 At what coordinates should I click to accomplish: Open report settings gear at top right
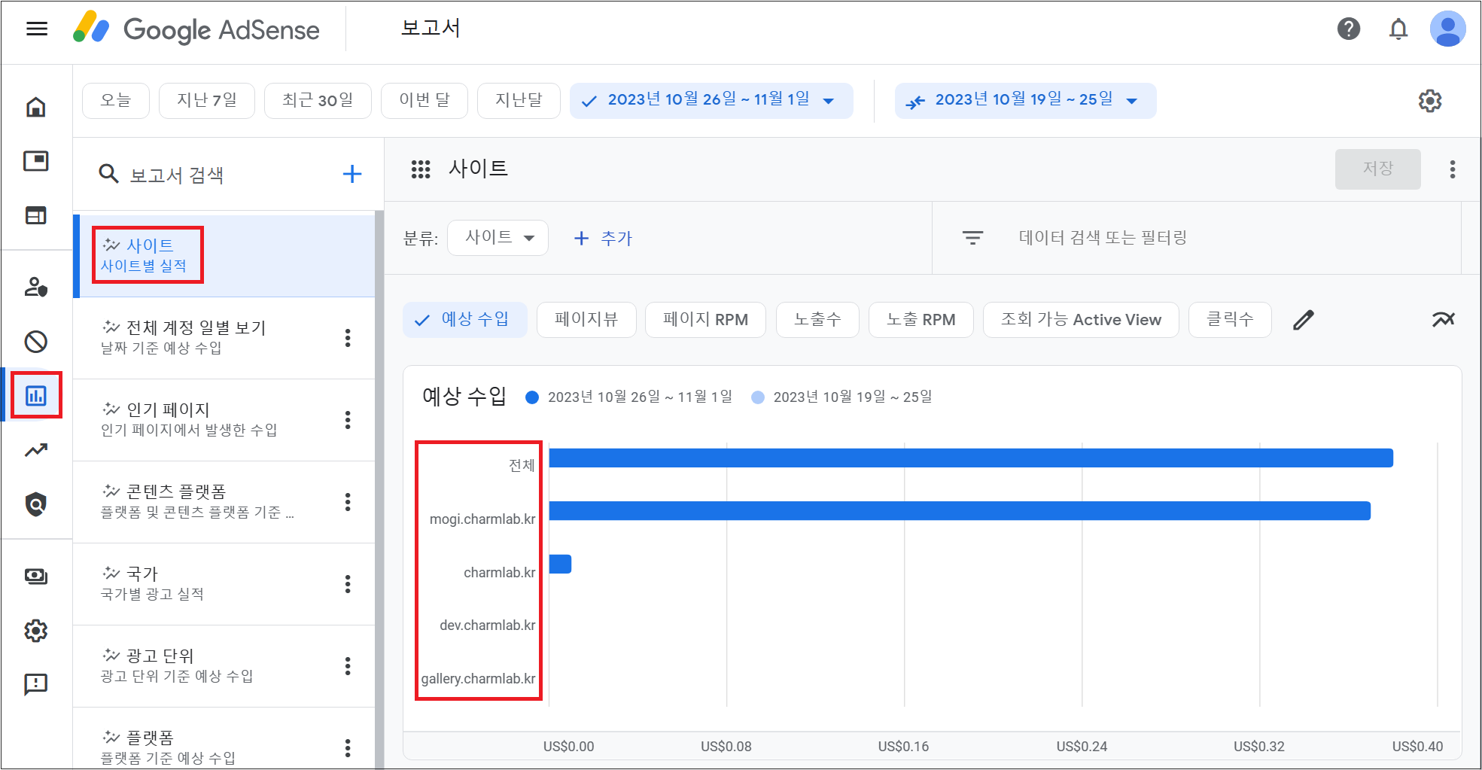(x=1429, y=101)
